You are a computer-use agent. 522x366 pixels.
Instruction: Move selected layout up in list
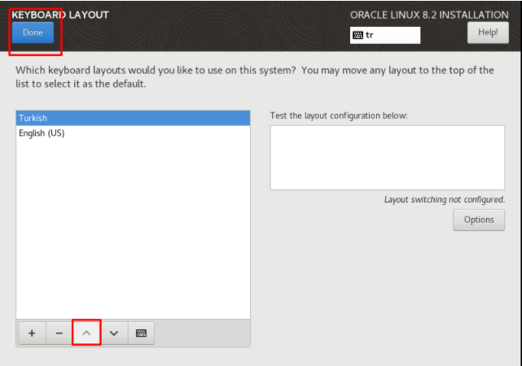point(86,333)
